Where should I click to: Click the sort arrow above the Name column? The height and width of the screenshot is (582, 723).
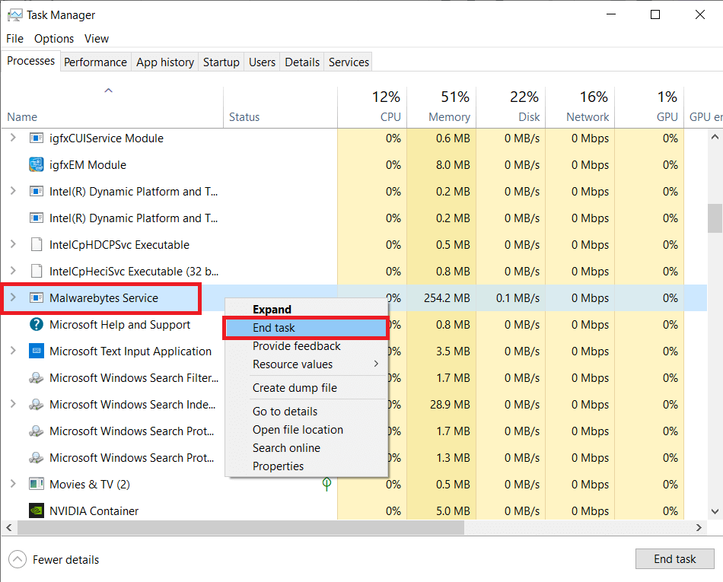(x=108, y=91)
